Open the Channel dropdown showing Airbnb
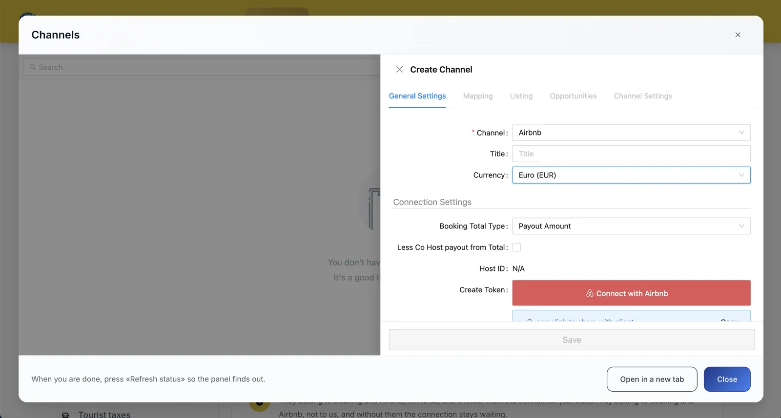 point(631,133)
